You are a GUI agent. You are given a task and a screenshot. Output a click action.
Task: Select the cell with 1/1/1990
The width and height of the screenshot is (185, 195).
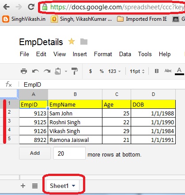pyautogui.click(x=153, y=122)
